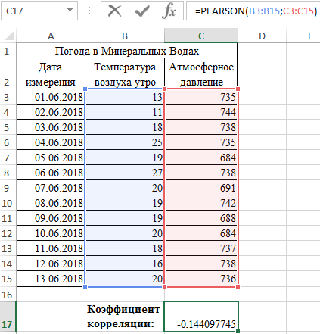The width and height of the screenshot is (320, 334).
Task: Select pressure value 688
Action: 201,218
